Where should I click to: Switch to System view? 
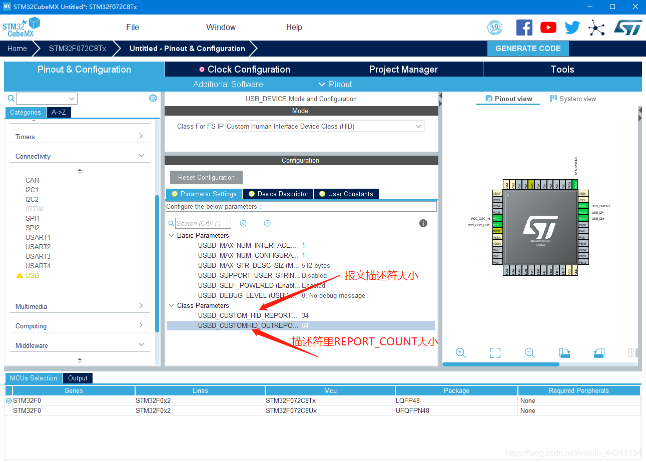[573, 99]
